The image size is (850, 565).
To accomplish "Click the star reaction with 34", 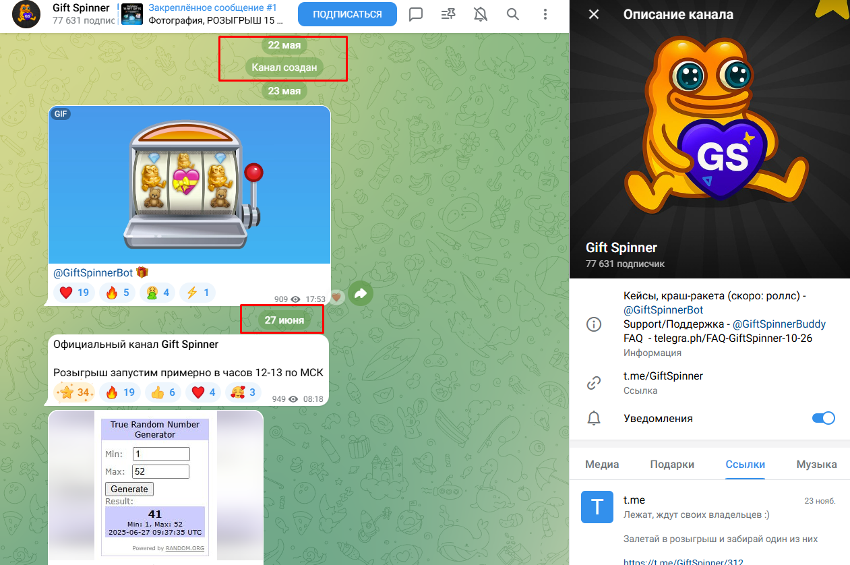I will point(74,392).
